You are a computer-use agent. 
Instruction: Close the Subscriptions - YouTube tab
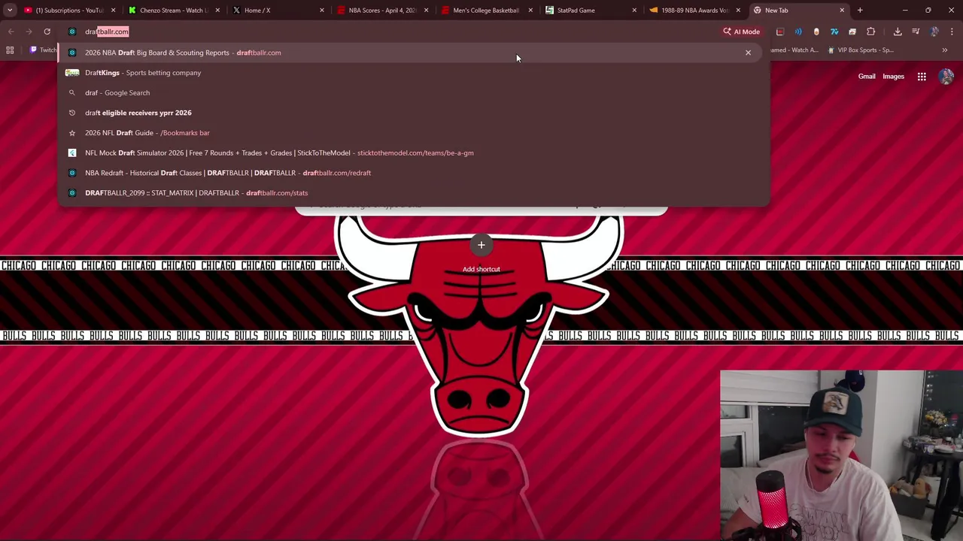(114, 10)
